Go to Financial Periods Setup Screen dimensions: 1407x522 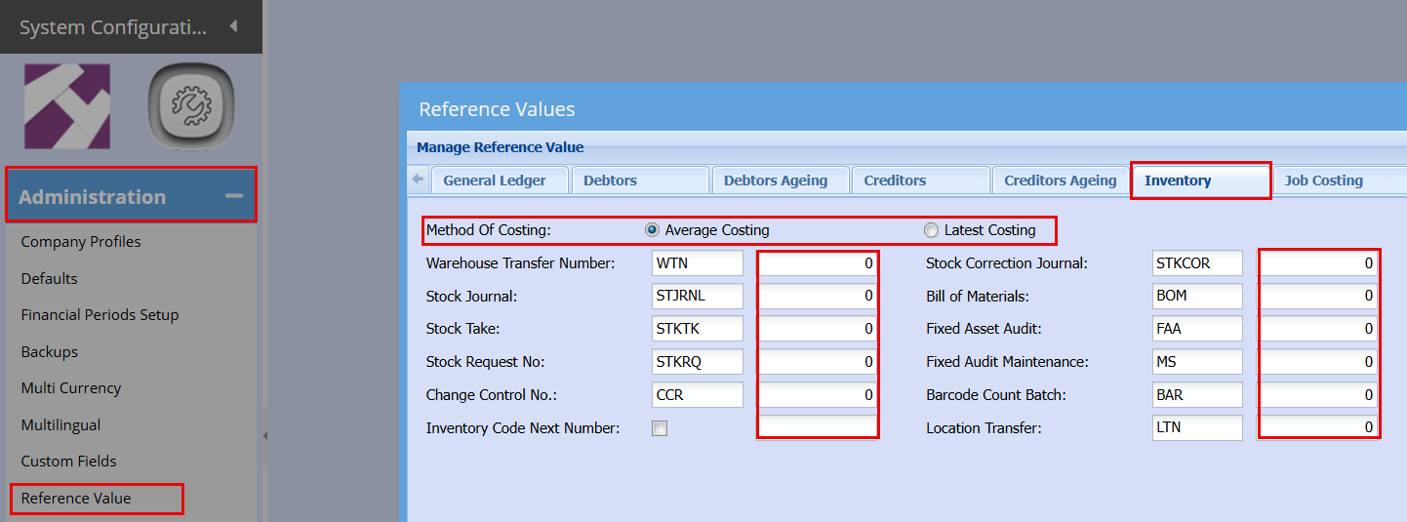click(100, 315)
